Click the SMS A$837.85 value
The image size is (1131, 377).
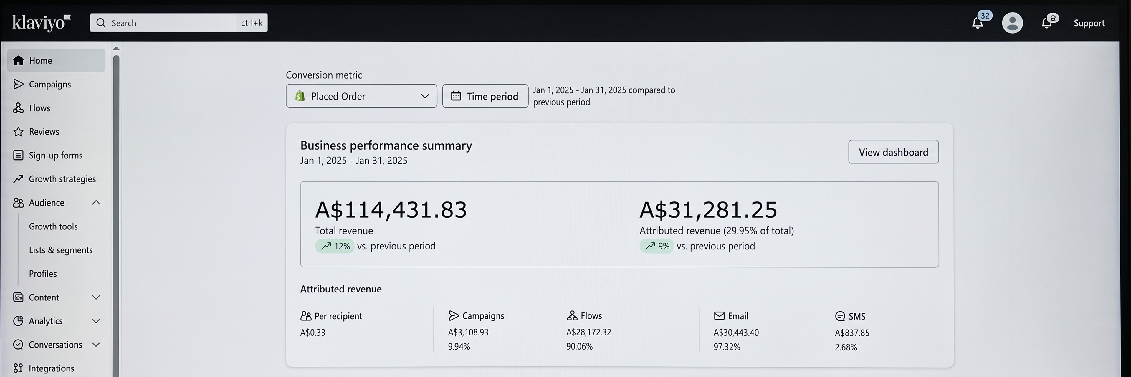coord(852,333)
